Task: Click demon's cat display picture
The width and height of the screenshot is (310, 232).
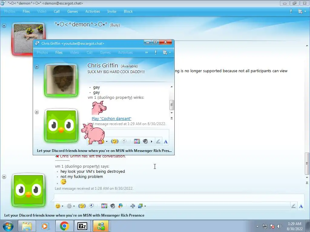Action: pos(28,38)
